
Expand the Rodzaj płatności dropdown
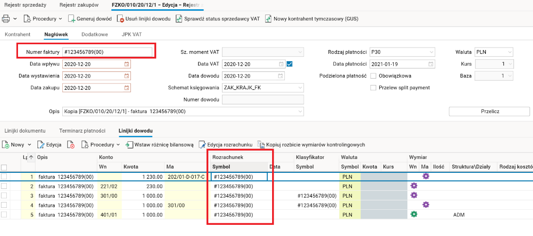coord(430,52)
